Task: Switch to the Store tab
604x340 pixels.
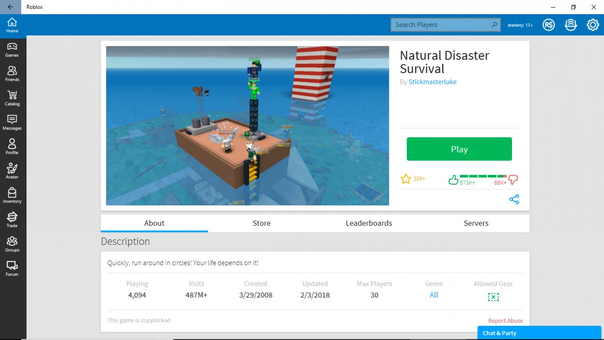Action: pos(261,223)
